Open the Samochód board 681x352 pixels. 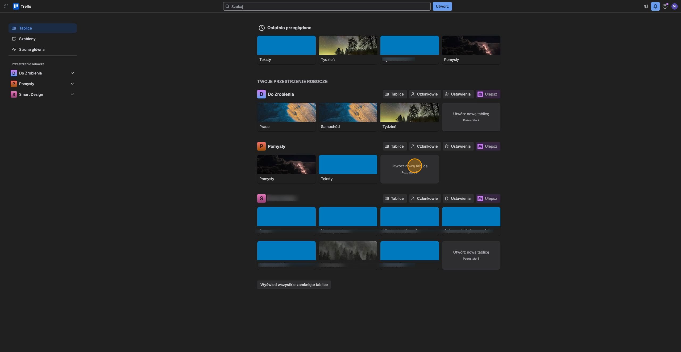(348, 117)
